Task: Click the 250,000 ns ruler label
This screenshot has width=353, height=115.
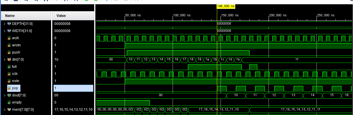Action: [x=326, y=15]
